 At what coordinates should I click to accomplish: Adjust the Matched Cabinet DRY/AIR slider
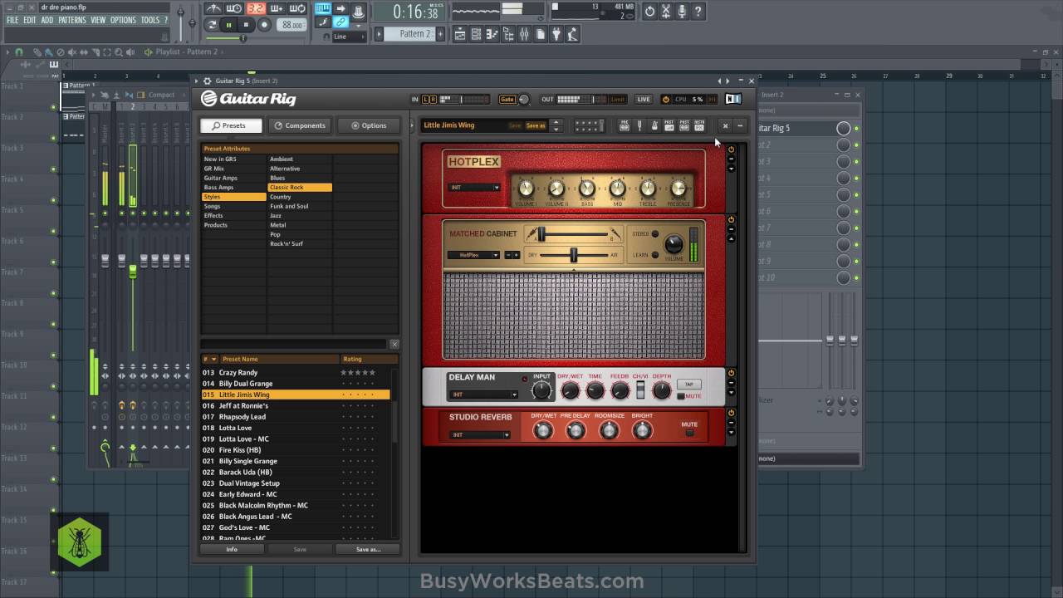pos(573,255)
